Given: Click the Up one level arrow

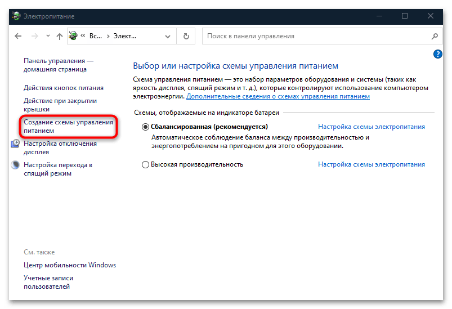Looking at the screenshot, I should coord(60,37).
